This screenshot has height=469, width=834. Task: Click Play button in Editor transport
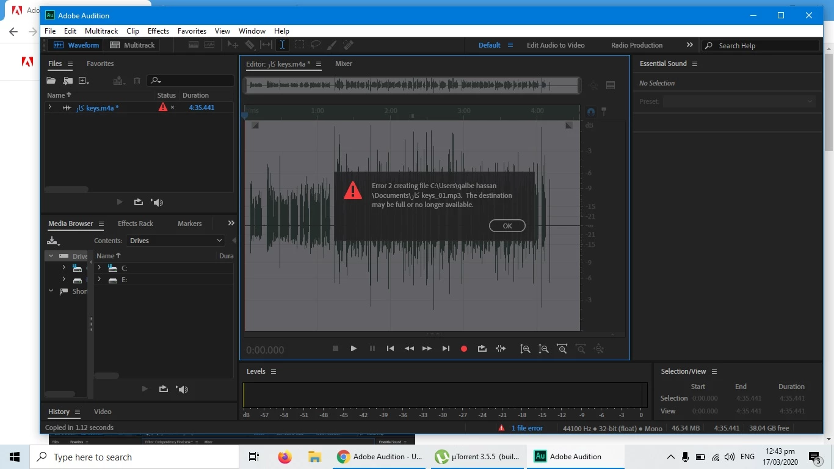[354, 349]
